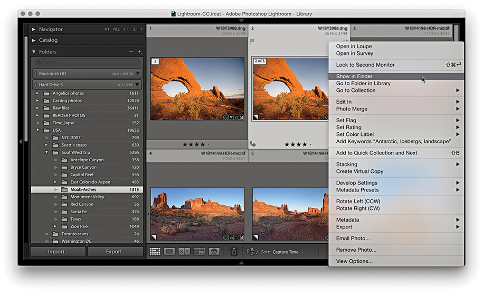This screenshot has width=483, height=293.
Task: Set Navigator zoom to FILL
Action: pyautogui.click(x=116, y=30)
